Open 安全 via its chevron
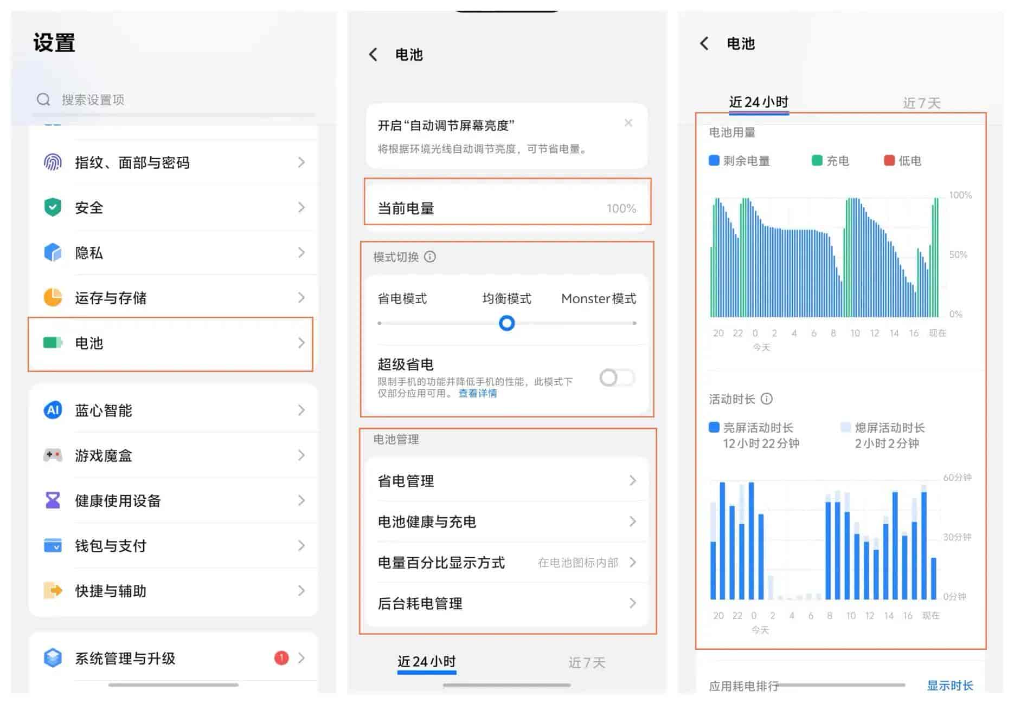The image size is (1014, 704). coord(301,207)
